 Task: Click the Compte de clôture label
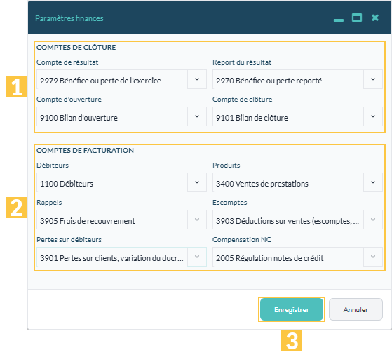pos(242,100)
